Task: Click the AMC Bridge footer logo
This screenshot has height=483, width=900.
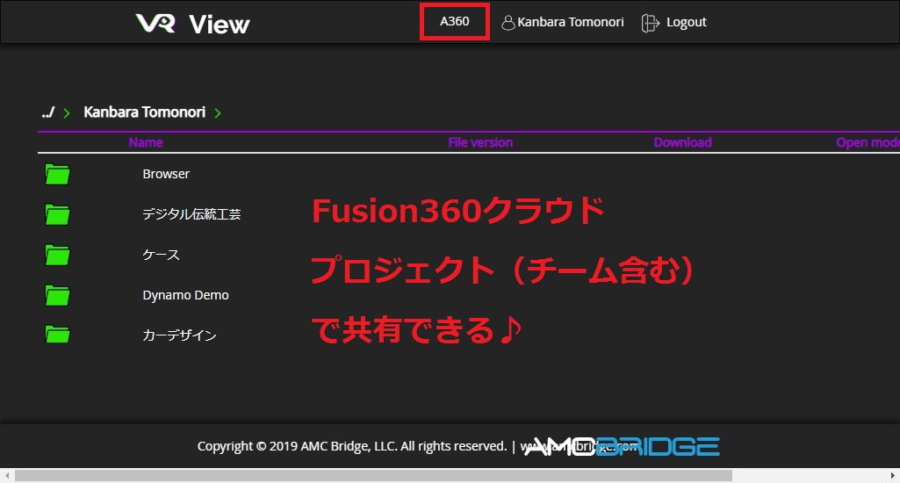Action: coord(623,446)
